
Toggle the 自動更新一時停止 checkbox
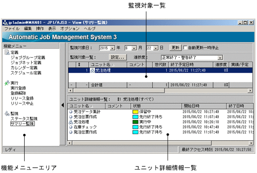pos(185,48)
